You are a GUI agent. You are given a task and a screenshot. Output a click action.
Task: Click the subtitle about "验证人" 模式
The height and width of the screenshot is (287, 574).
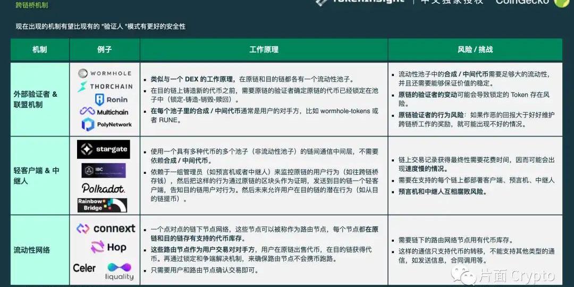coord(100,27)
